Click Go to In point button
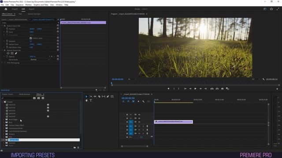282x158 pixels. tap(185, 89)
